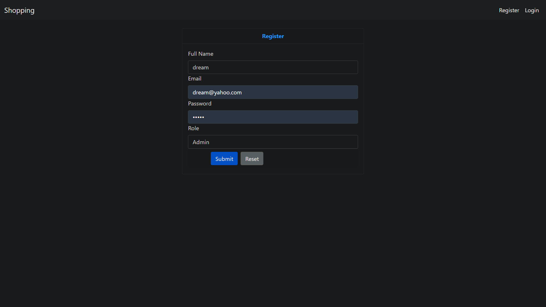This screenshot has height=307, width=546.
Task: Click the Password label above its field
Action: (x=200, y=103)
